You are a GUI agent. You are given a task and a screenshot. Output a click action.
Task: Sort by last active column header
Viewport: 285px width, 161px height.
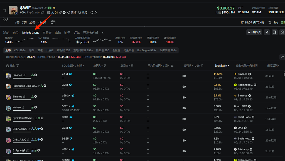pos(274,66)
